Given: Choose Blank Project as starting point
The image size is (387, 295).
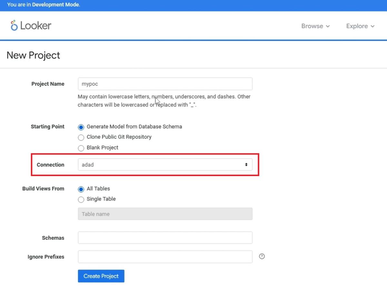Looking at the screenshot, I should (x=81, y=148).
